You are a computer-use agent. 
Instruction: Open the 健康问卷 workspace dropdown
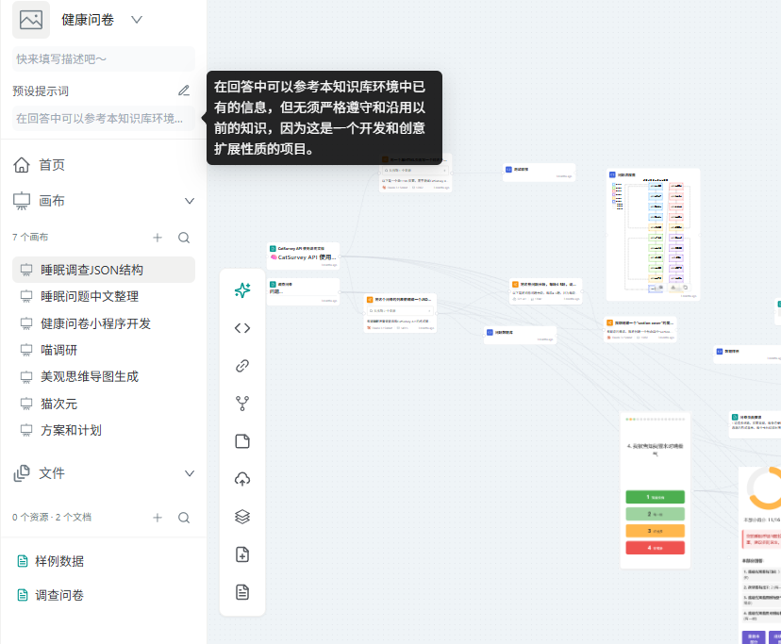coord(137,20)
